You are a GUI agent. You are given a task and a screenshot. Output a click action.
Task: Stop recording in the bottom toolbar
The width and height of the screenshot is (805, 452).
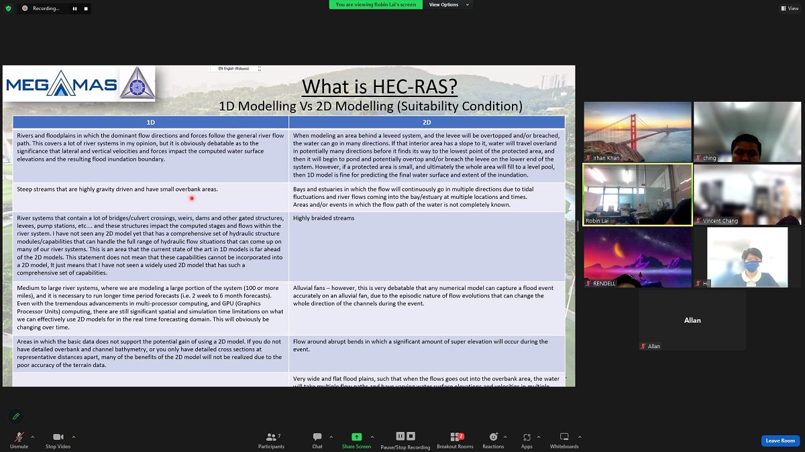point(411,437)
